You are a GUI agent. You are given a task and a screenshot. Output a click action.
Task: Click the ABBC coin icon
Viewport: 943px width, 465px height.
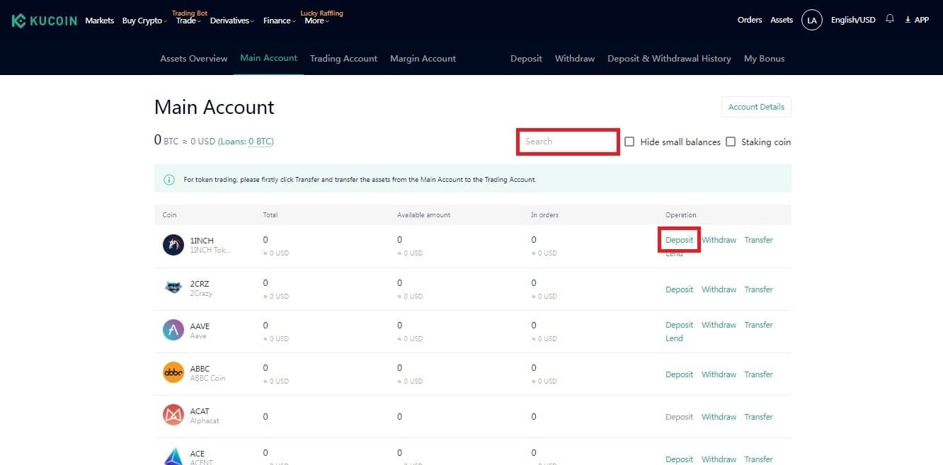tap(173, 372)
